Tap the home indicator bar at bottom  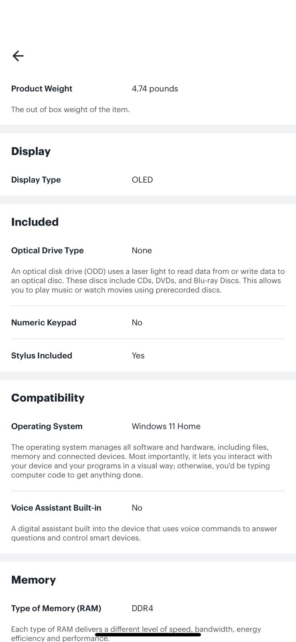coord(148,634)
